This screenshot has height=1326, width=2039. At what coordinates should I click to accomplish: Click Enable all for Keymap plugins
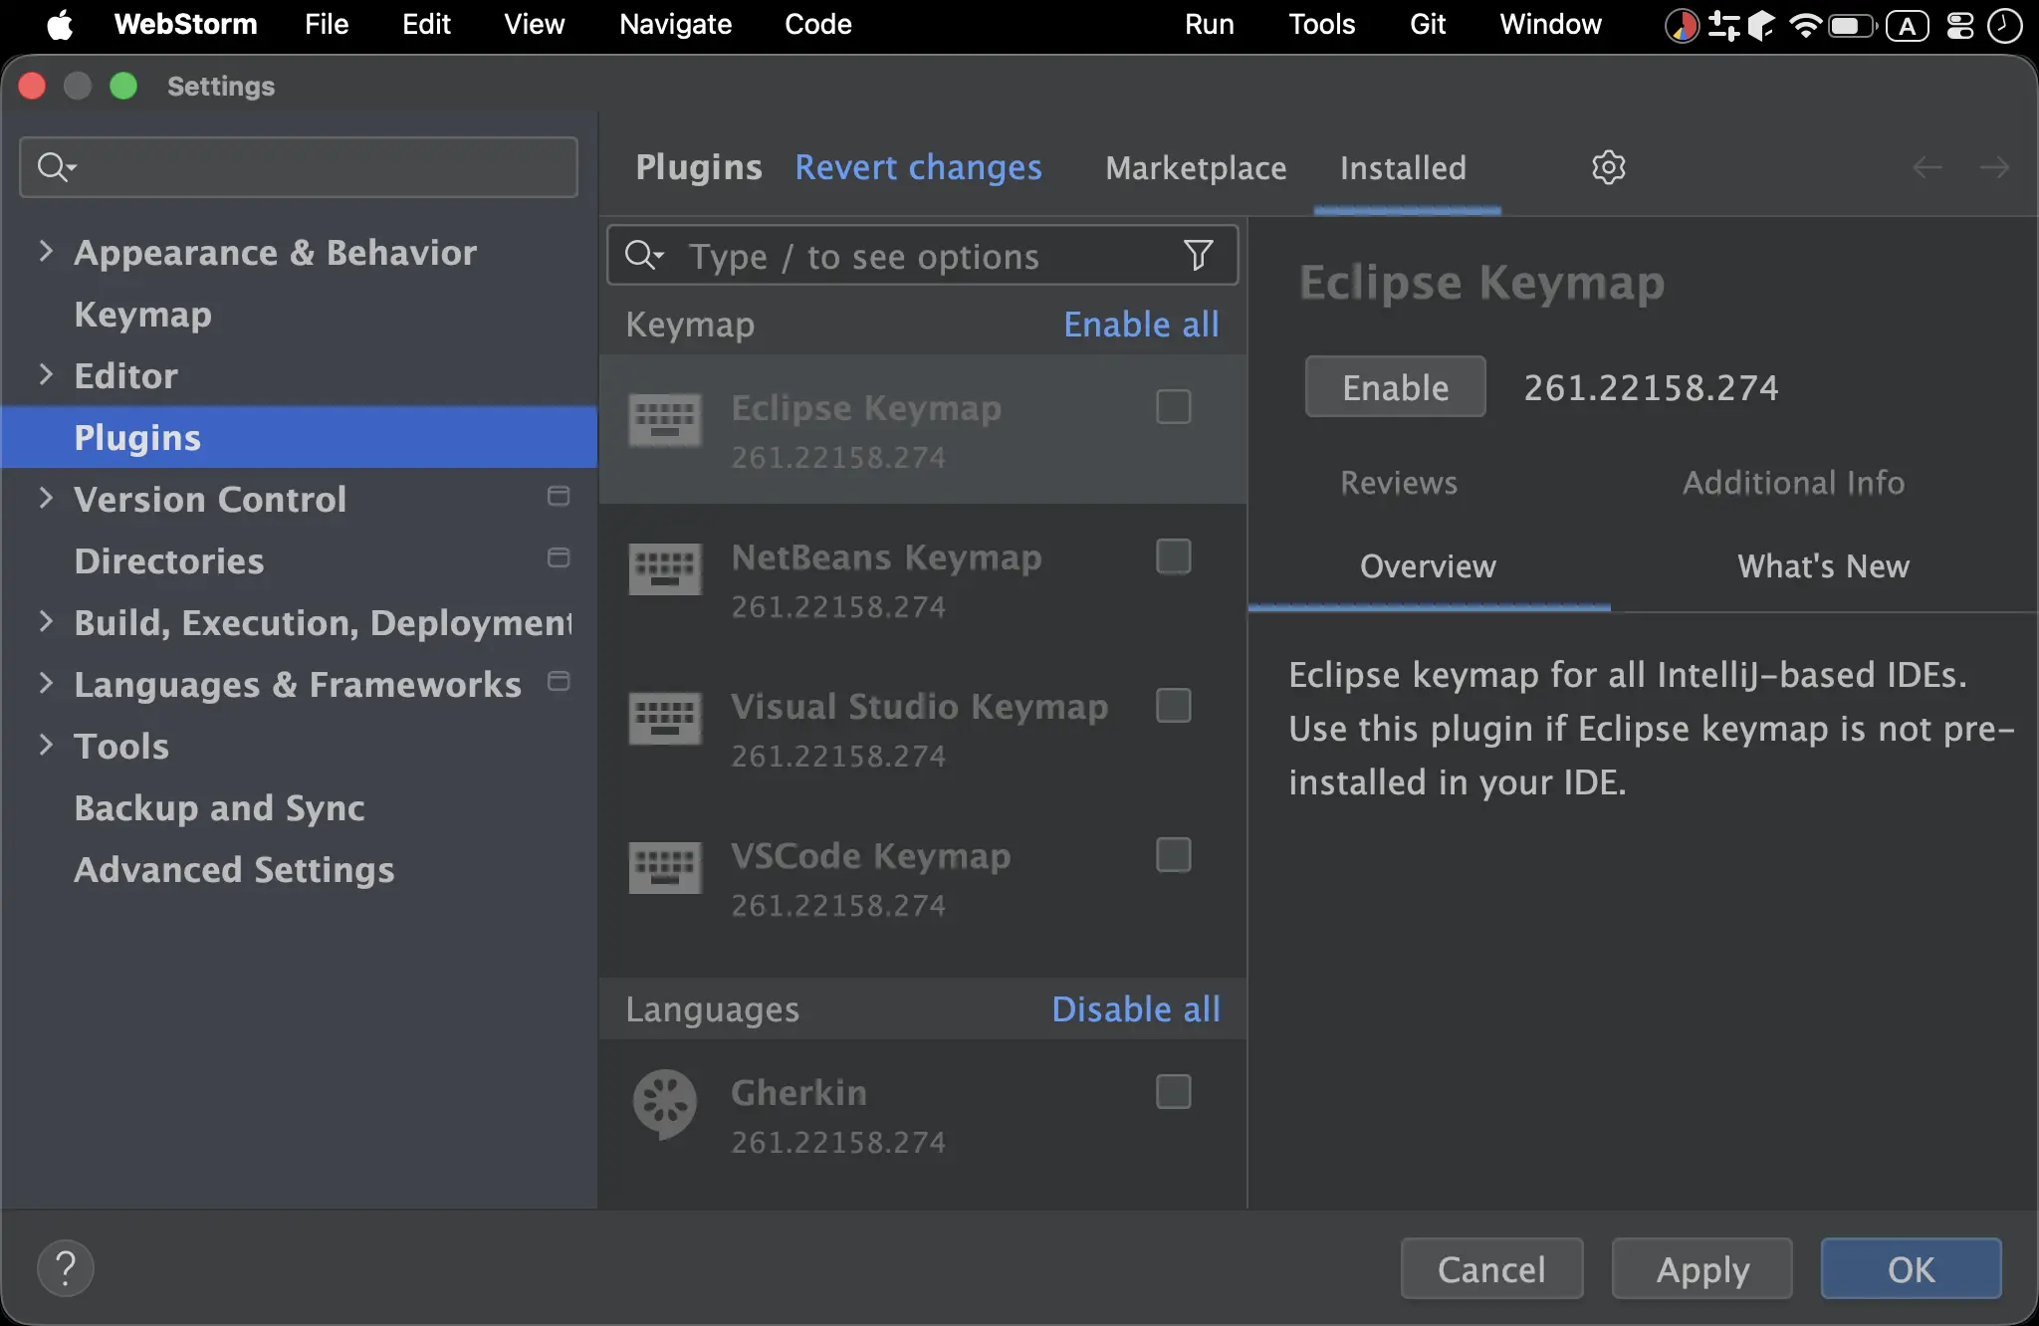[x=1141, y=325]
